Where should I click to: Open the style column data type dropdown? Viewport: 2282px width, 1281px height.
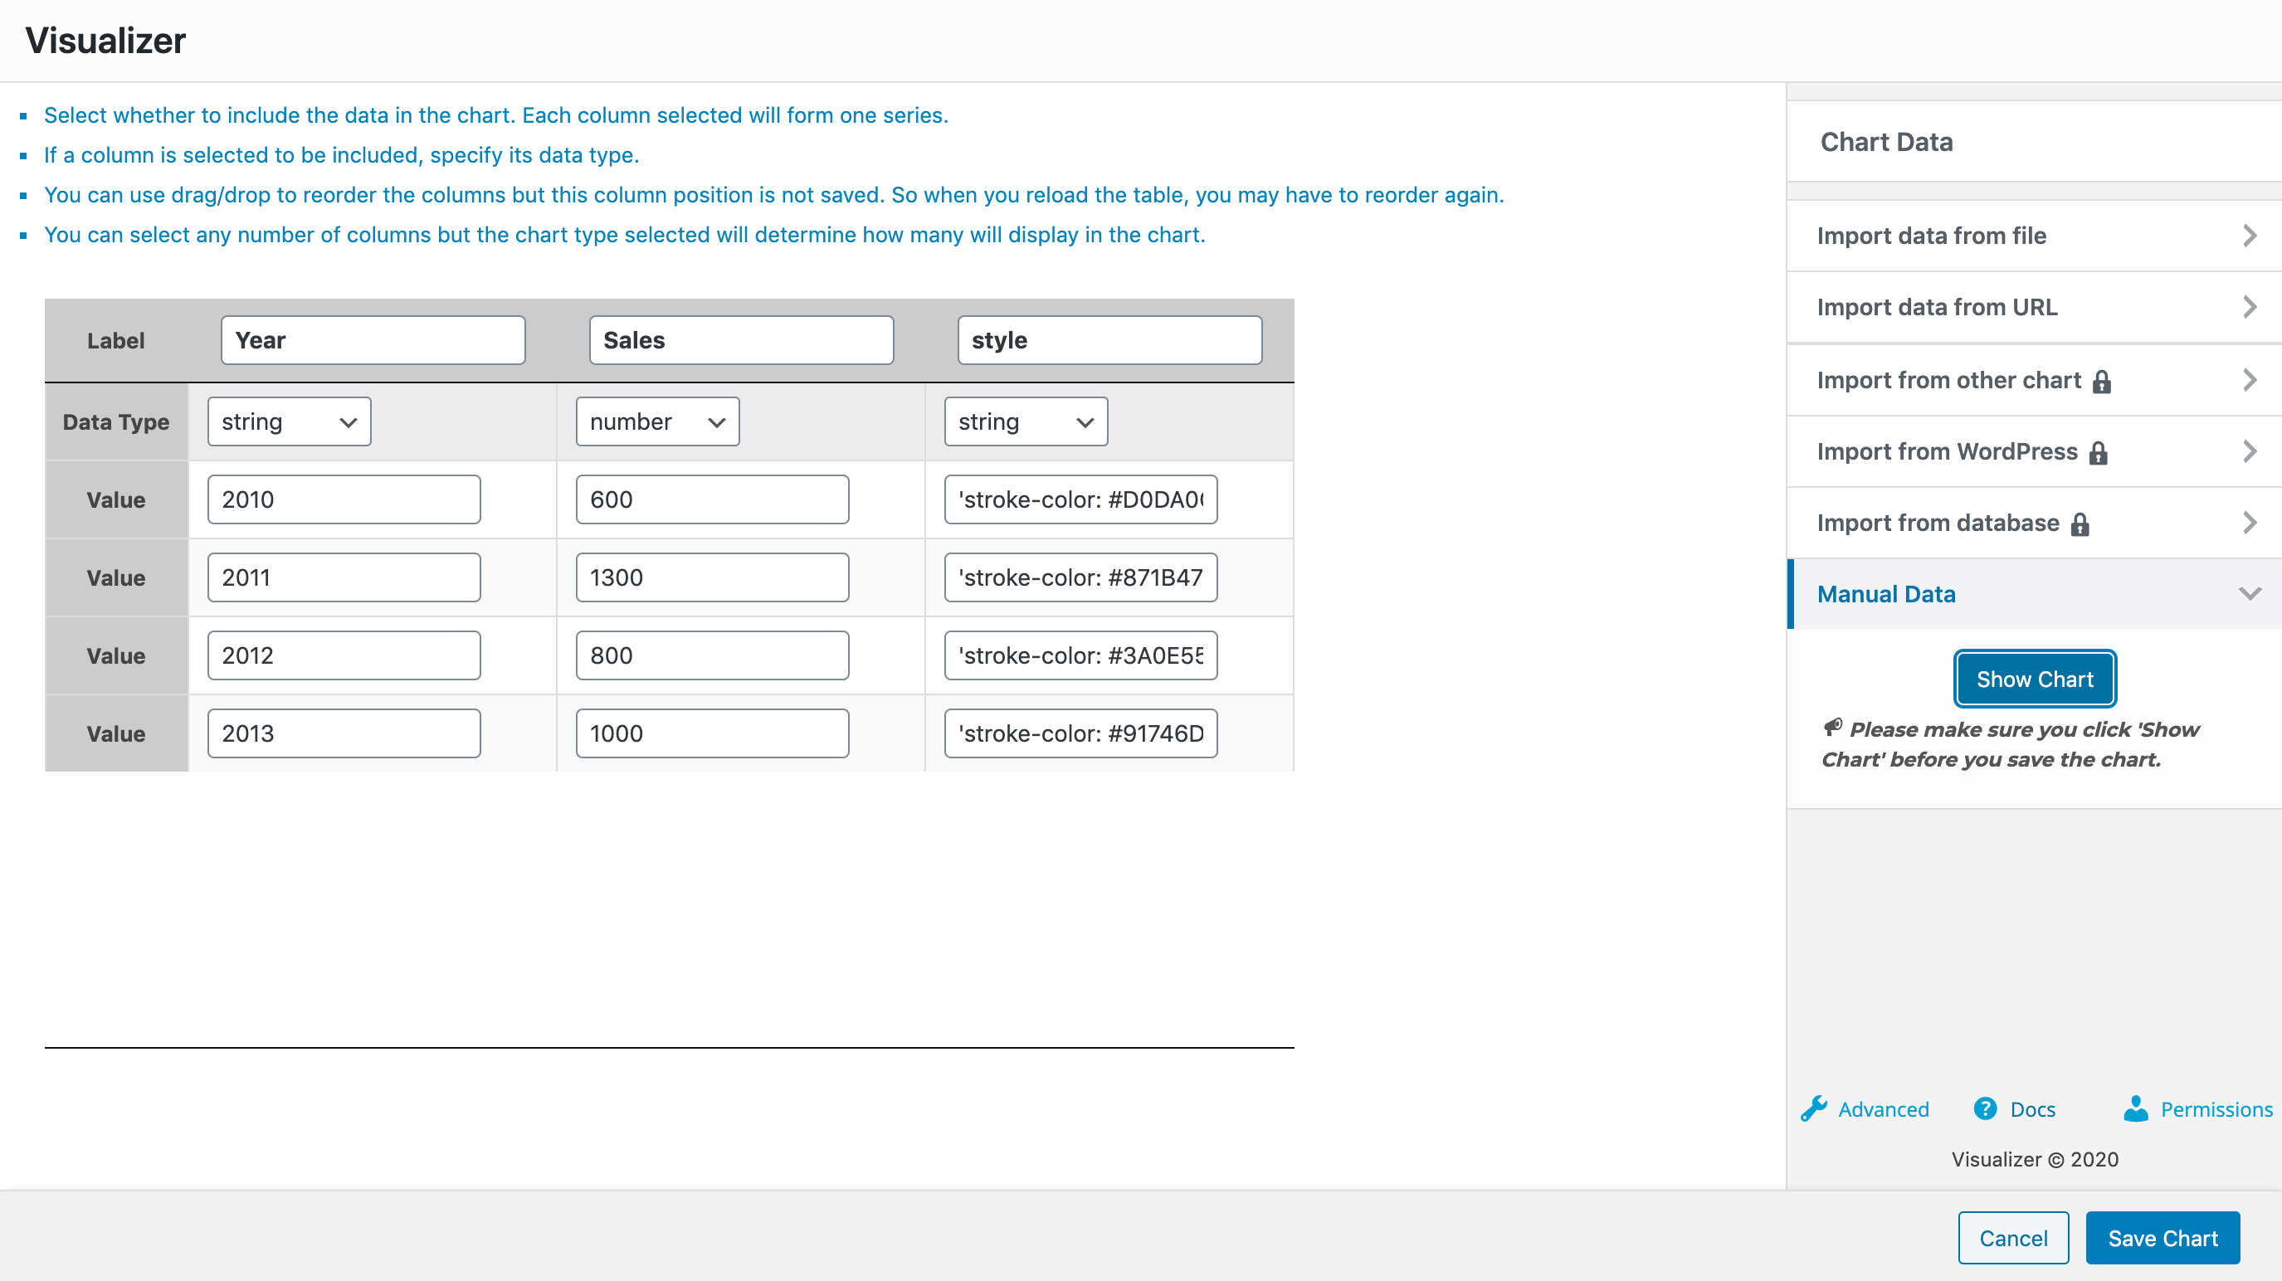[1025, 421]
